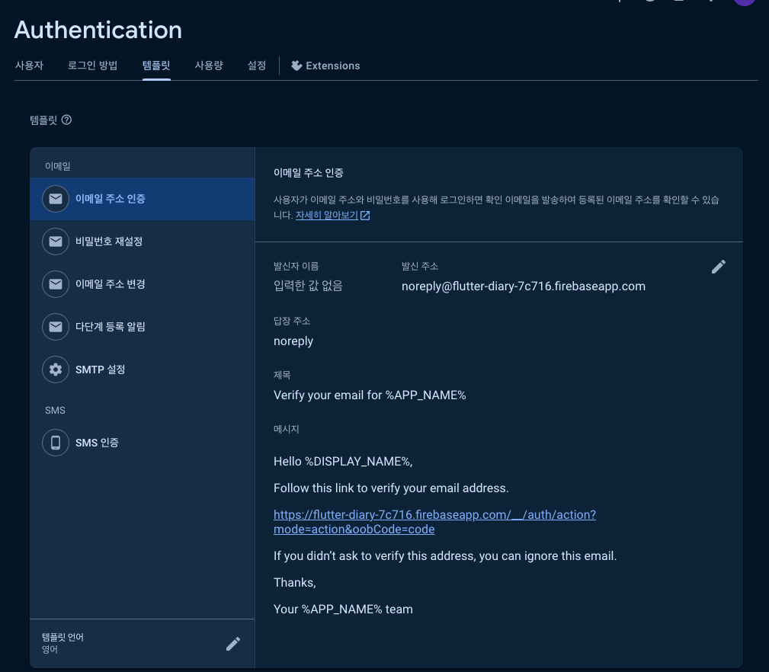Click the 템플릿 언어 value 영어
This screenshot has width=769, height=672.
coord(50,649)
